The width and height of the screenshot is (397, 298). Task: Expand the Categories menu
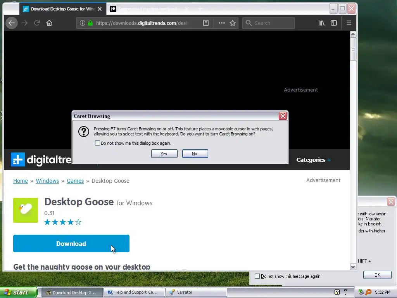[x=313, y=160]
